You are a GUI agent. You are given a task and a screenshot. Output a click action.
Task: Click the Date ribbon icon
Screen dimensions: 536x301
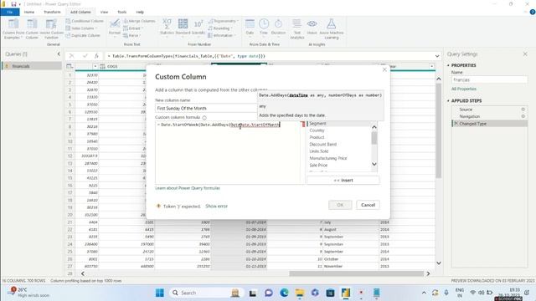point(250,27)
